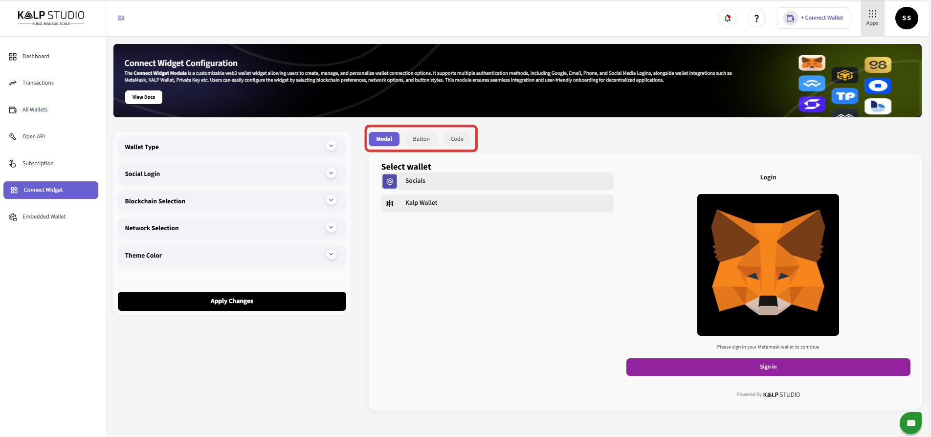This screenshot has height=437, width=931.
Task: Switch to the Button tab
Action: pyautogui.click(x=421, y=139)
